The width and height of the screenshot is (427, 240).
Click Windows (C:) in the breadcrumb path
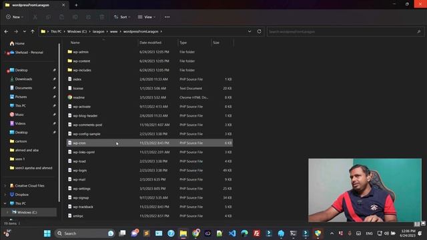(x=77, y=31)
